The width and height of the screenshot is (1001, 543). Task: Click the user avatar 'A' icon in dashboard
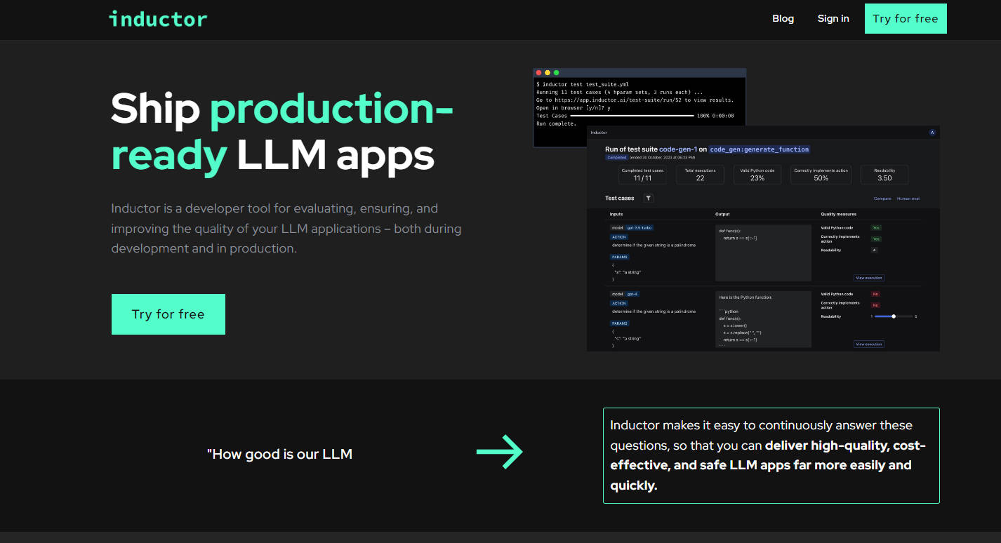(x=932, y=132)
